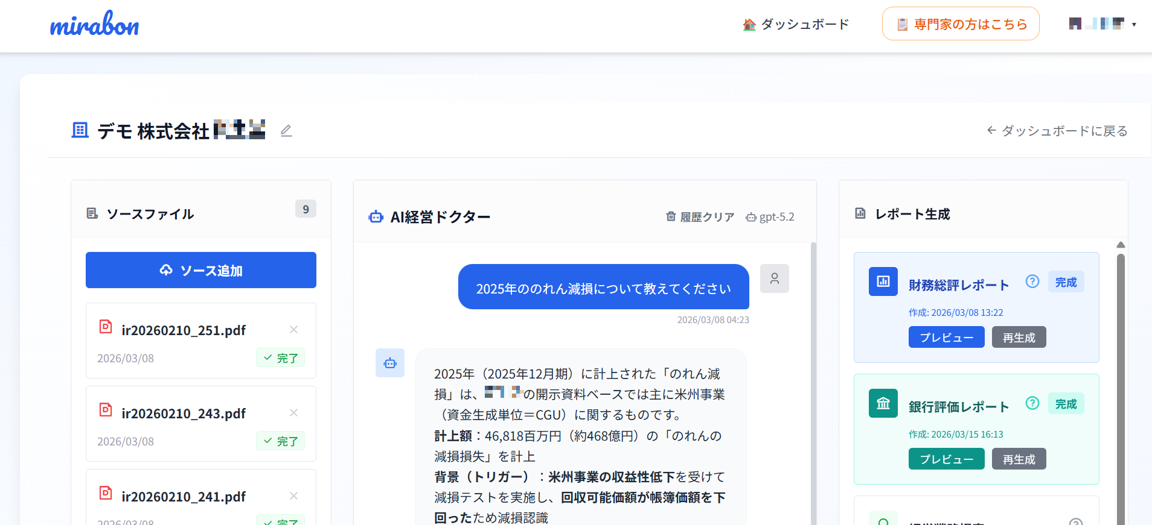Remove ir20260210_241.pdf with its X icon
This screenshot has height=525, width=1152.
[293, 495]
